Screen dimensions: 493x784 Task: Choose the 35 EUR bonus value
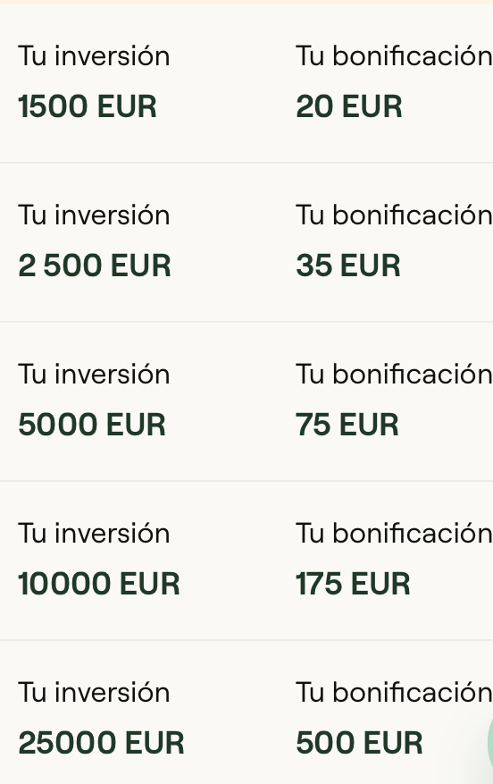click(x=348, y=266)
